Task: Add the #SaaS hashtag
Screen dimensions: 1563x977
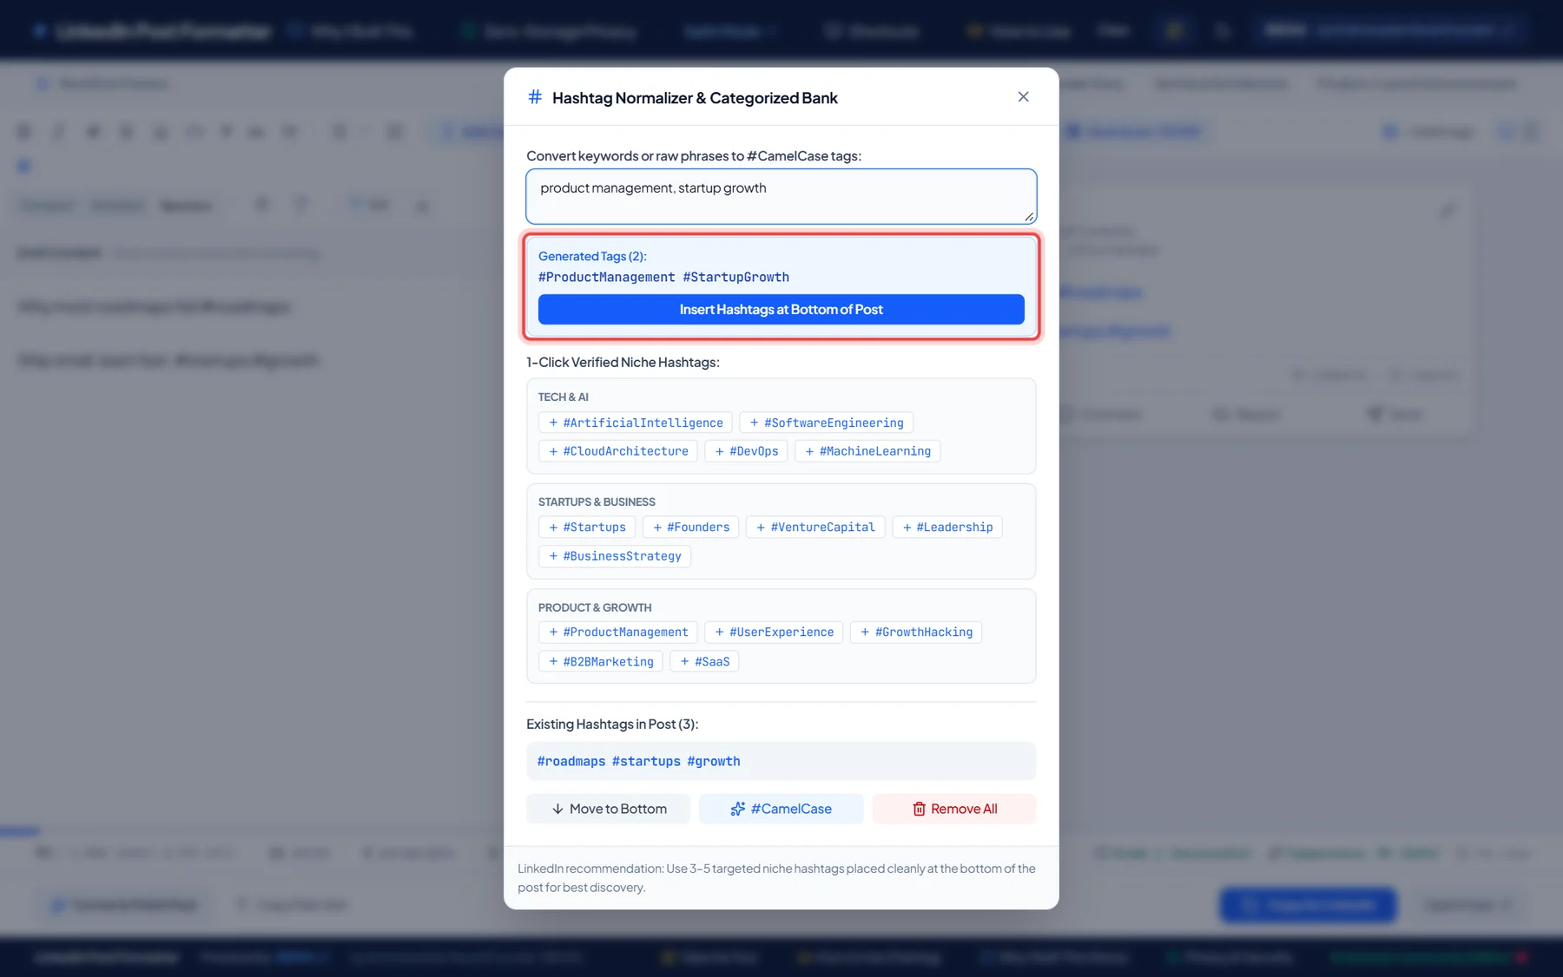Action: tap(704, 661)
